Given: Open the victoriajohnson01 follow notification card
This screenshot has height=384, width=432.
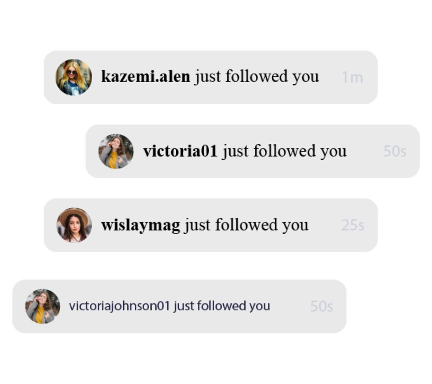Looking at the screenshot, I should pyautogui.click(x=179, y=306).
